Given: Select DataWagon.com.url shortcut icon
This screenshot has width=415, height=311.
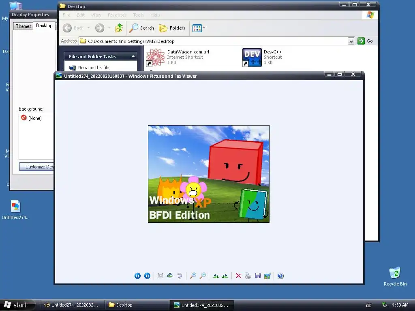Looking at the screenshot, I should [x=156, y=57].
